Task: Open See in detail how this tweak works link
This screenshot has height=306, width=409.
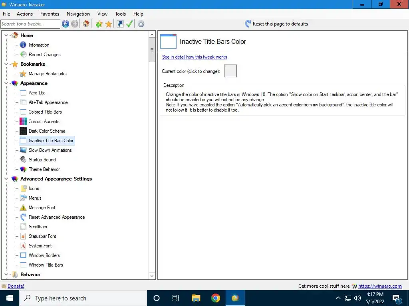Action: (195, 57)
